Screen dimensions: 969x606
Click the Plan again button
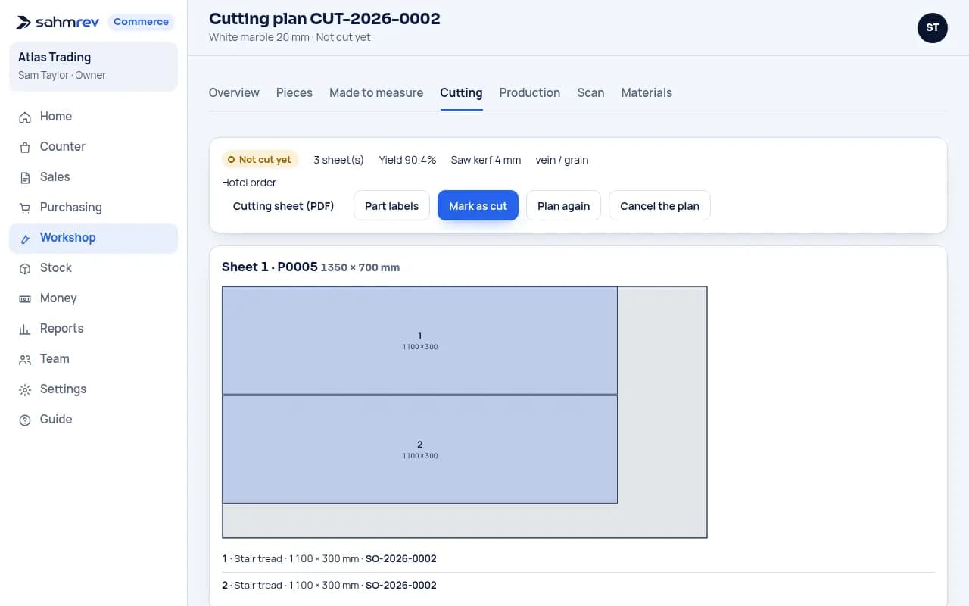pyautogui.click(x=563, y=206)
